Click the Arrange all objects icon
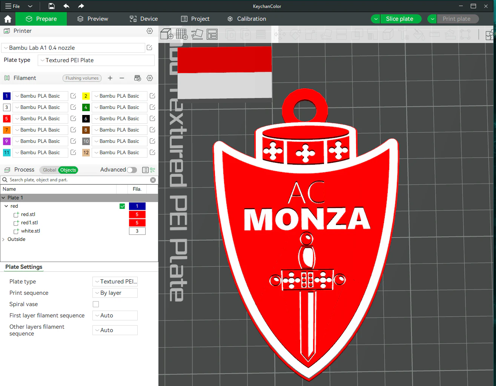Viewport: 496px width, 386px height. 212,34
